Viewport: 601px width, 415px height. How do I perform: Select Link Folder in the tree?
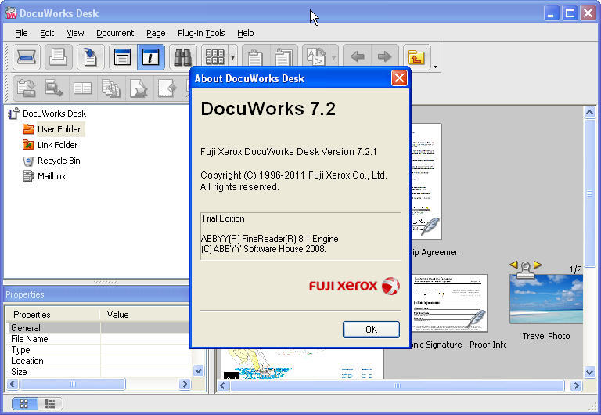point(57,145)
